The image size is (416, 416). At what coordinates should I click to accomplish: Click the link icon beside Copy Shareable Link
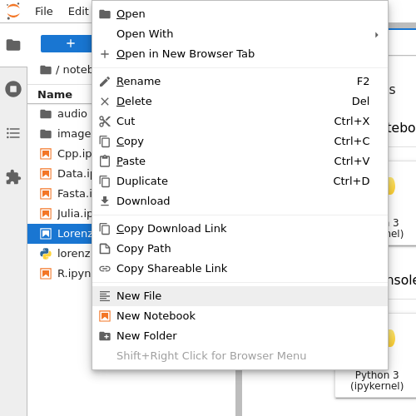(x=105, y=269)
